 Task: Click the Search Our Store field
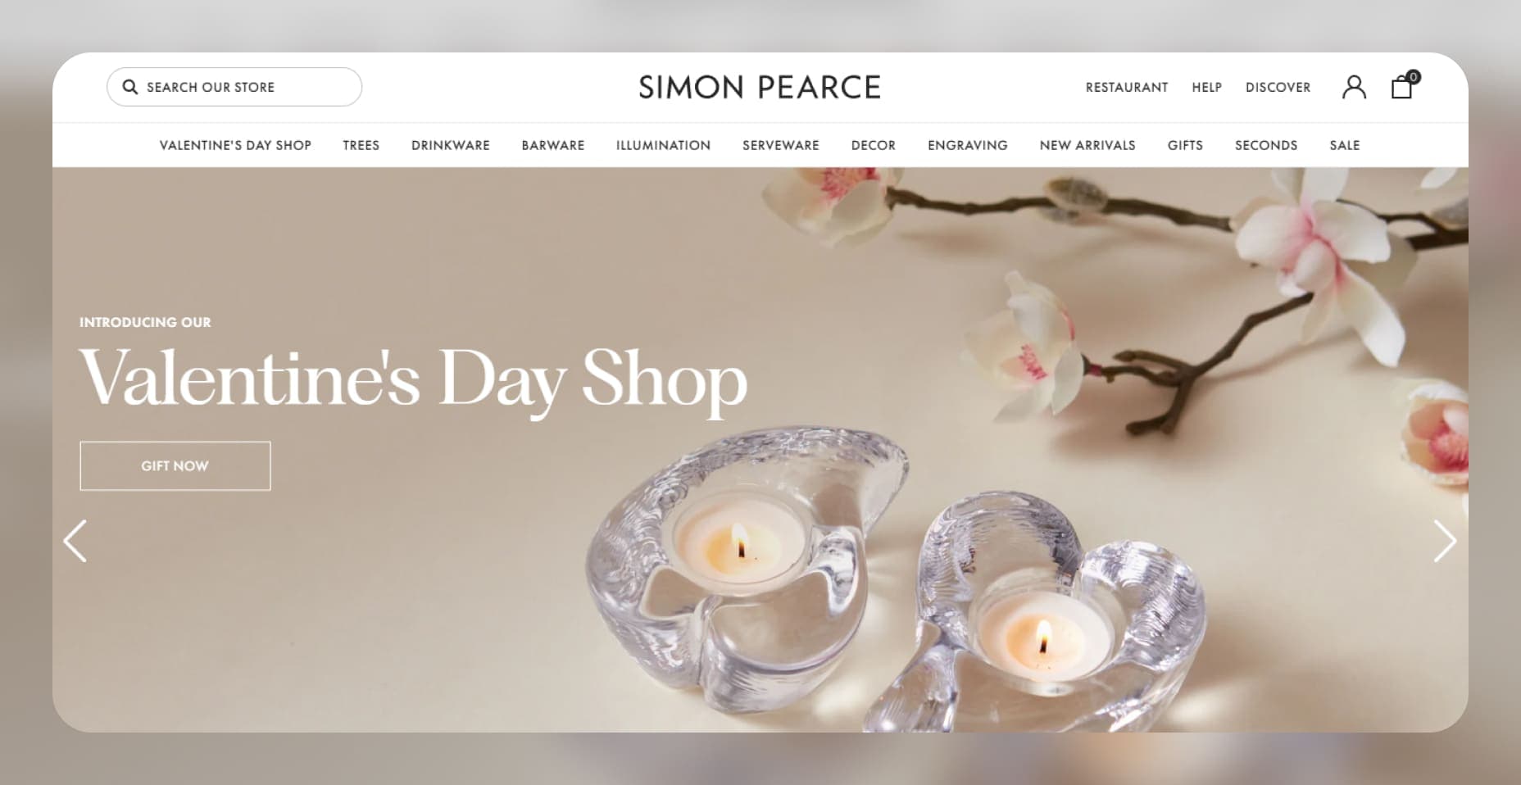coord(234,87)
